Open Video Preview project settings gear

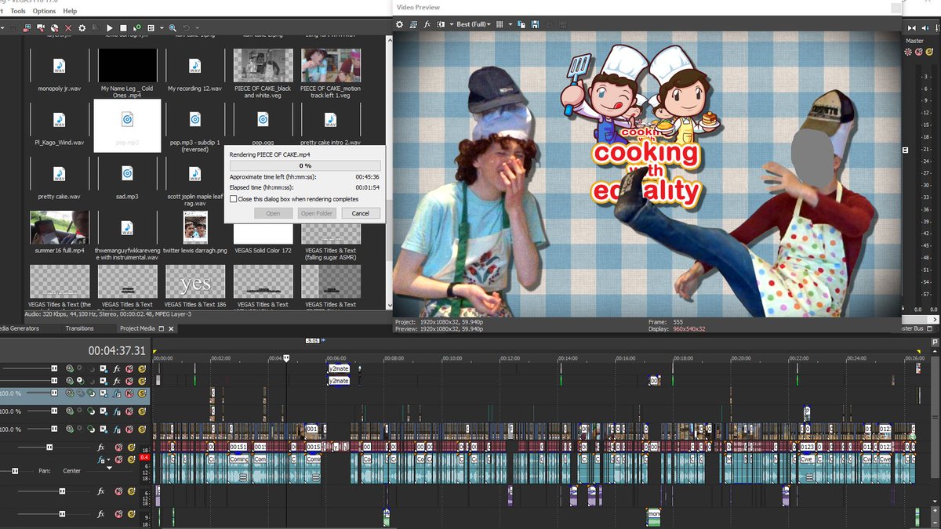pos(399,25)
